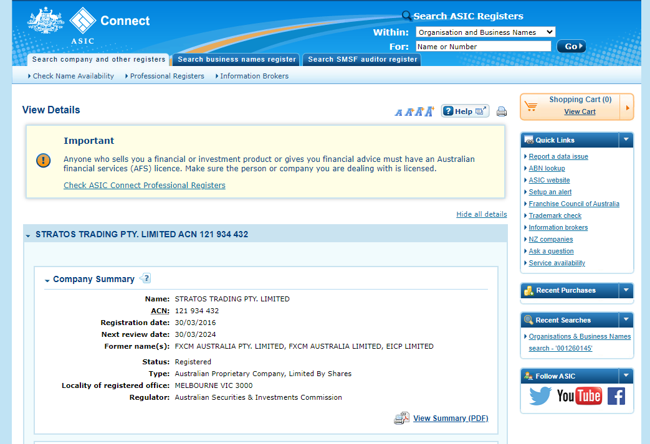The height and width of the screenshot is (444, 650).
Task: Click the PDF icon beside View Summary
Action: 401,418
